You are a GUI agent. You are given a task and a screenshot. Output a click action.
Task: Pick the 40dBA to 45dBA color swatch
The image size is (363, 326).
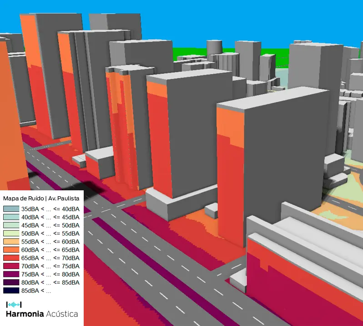point(11,217)
